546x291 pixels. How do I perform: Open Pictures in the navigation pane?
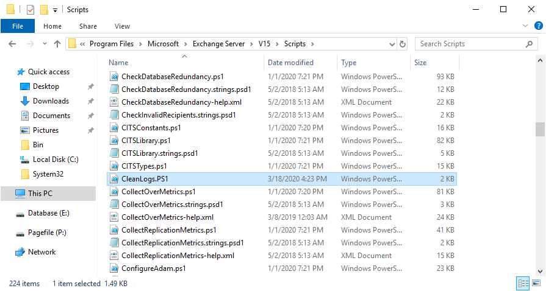point(46,130)
